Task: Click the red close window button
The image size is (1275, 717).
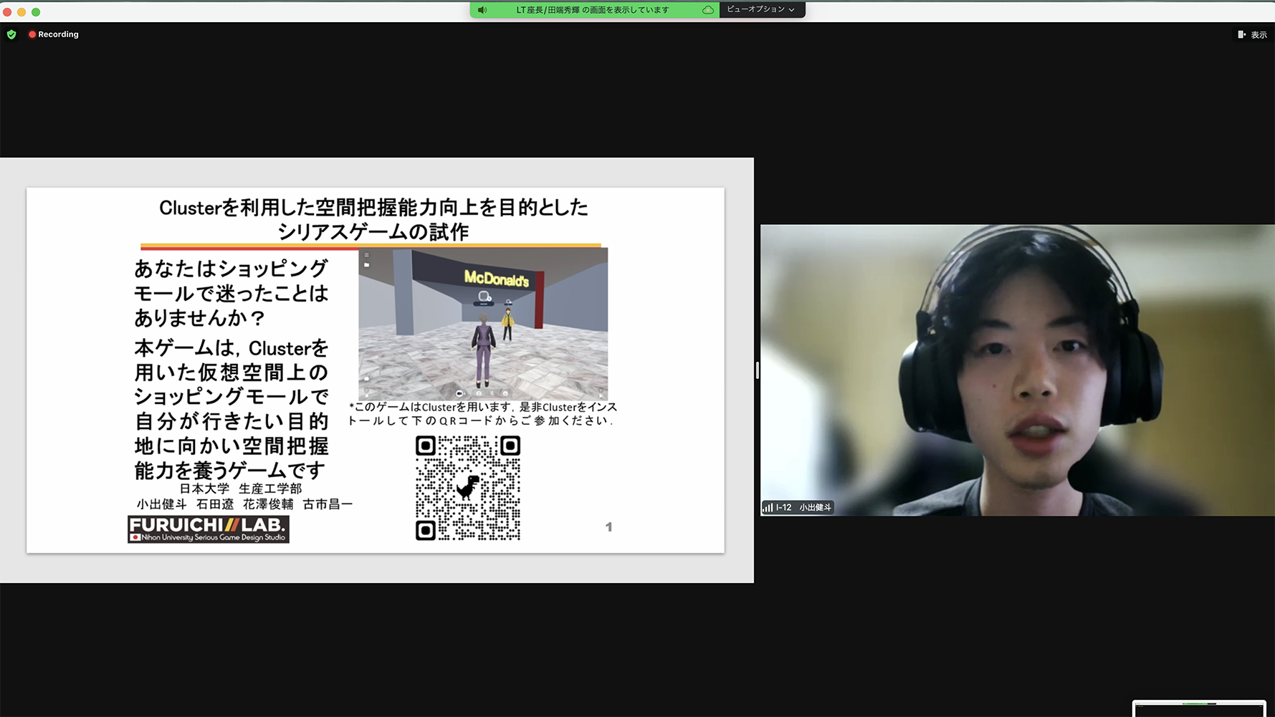Action: (7, 12)
